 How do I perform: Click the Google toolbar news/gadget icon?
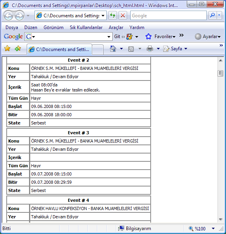(129, 37)
